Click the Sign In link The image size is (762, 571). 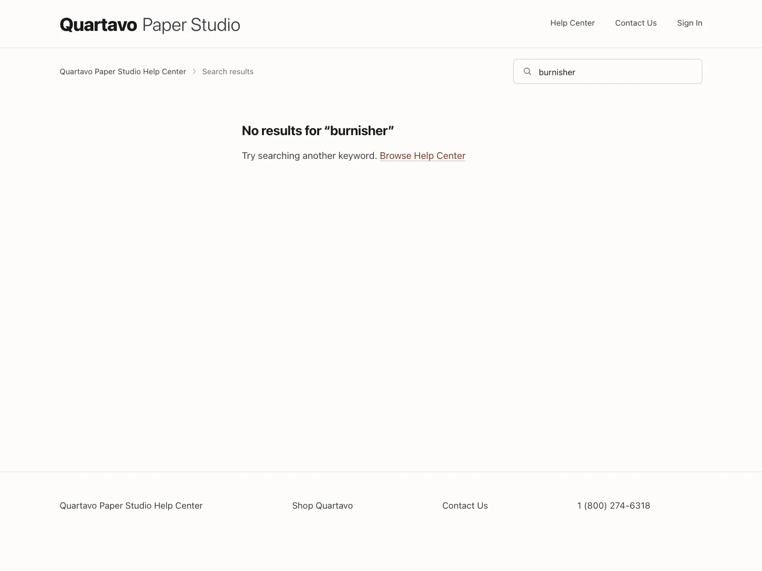690,23
